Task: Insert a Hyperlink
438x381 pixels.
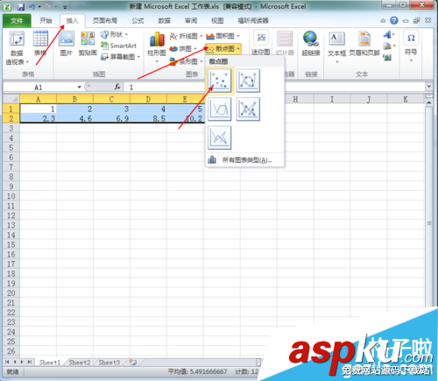Action: [x=311, y=43]
